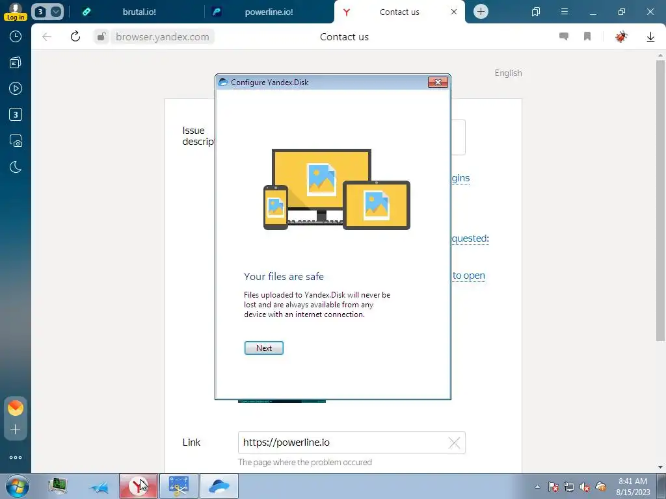The width and height of the screenshot is (666, 499).
Task: Open the browser hamburger menu
Action: tap(565, 12)
